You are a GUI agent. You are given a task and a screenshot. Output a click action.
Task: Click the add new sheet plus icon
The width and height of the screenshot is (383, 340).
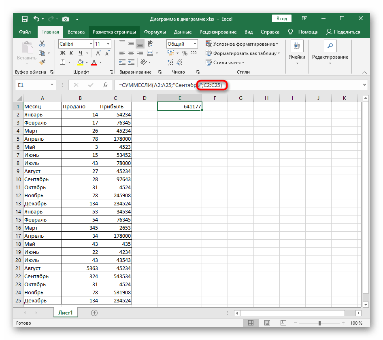(x=94, y=313)
